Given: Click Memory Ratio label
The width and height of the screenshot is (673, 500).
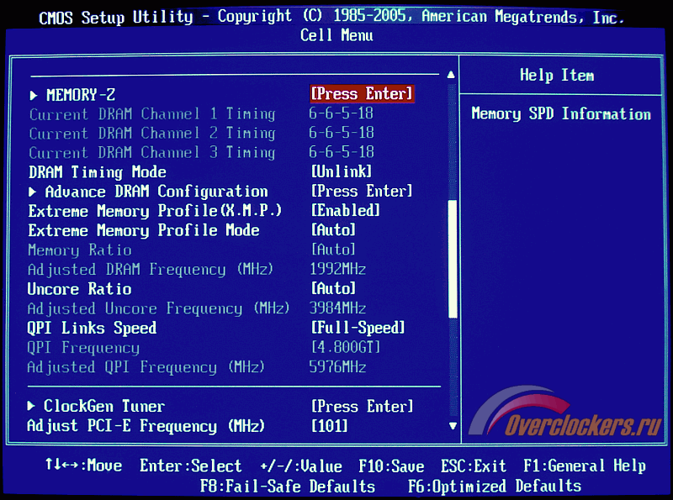Looking at the screenshot, I should [80, 250].
